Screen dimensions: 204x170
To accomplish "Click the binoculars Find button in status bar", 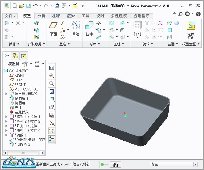I will (116, 165).
